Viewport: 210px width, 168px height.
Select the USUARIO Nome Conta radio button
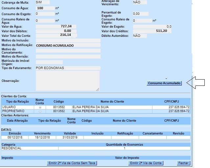(40, 107)
